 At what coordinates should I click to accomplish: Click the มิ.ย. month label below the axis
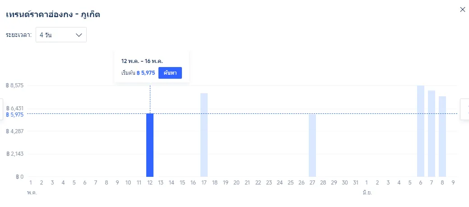point(367,193)
